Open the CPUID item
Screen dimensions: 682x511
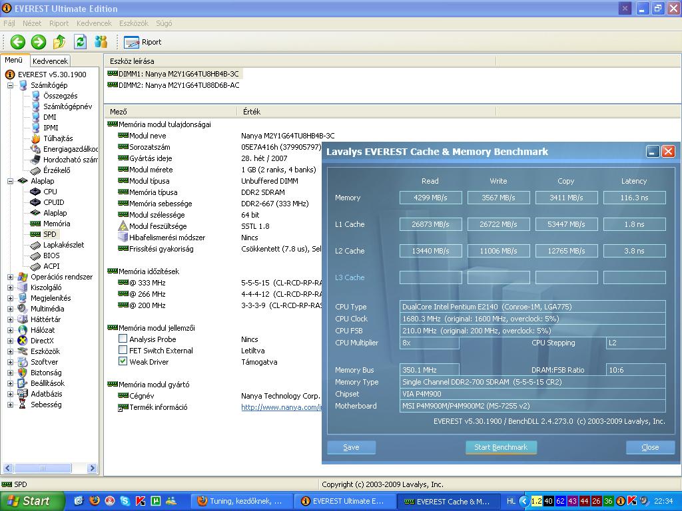tap(53, 202)
